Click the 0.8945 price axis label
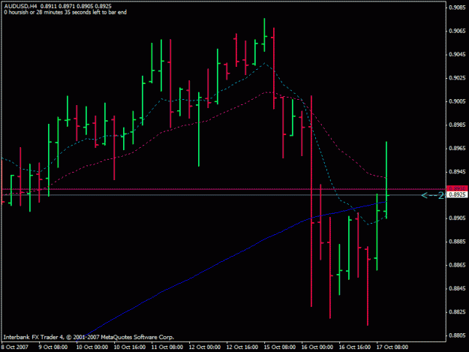 tap(457, 172)
